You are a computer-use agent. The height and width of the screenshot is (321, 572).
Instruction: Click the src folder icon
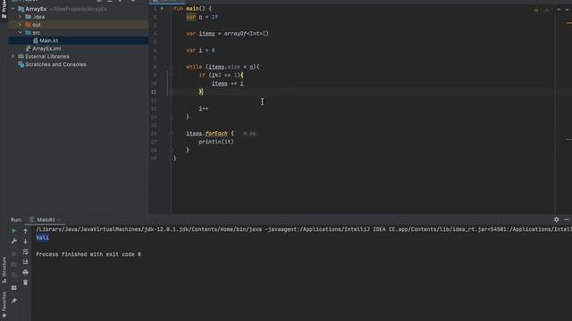click(x=28, y=33)
